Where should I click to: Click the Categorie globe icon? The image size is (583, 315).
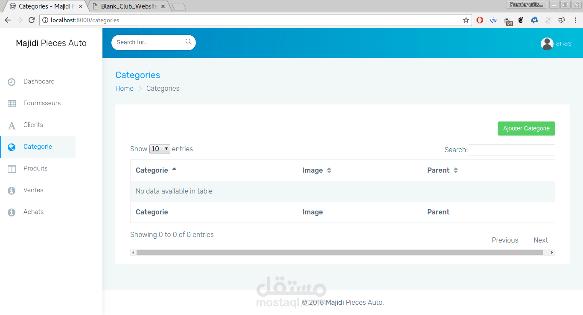tap(12, 147)
